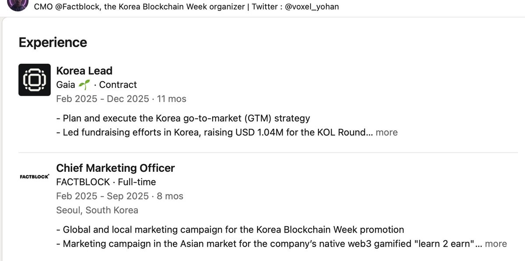Click the fundraising "USD 1.04M" description line
Screen dimensions: 525x261
pos(213,132)
